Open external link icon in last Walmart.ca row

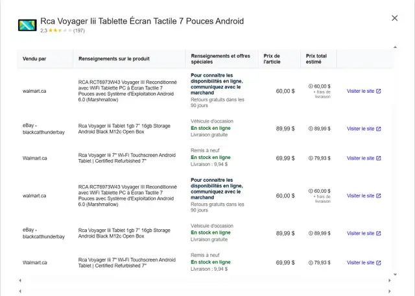pos(379,263)
